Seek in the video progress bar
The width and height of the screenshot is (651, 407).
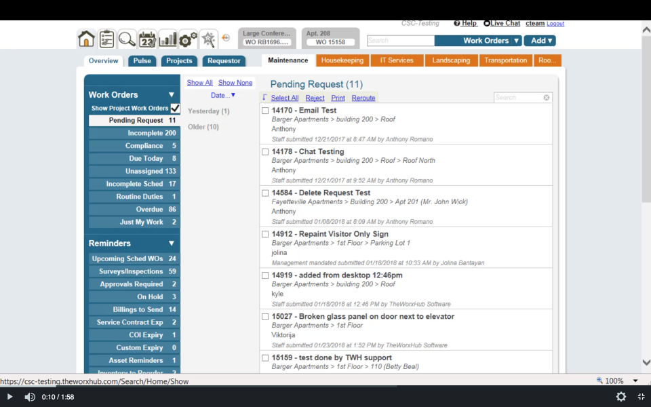[325, 386]
